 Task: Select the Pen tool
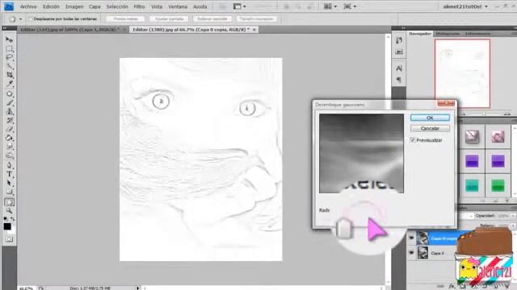pos(9,165)
